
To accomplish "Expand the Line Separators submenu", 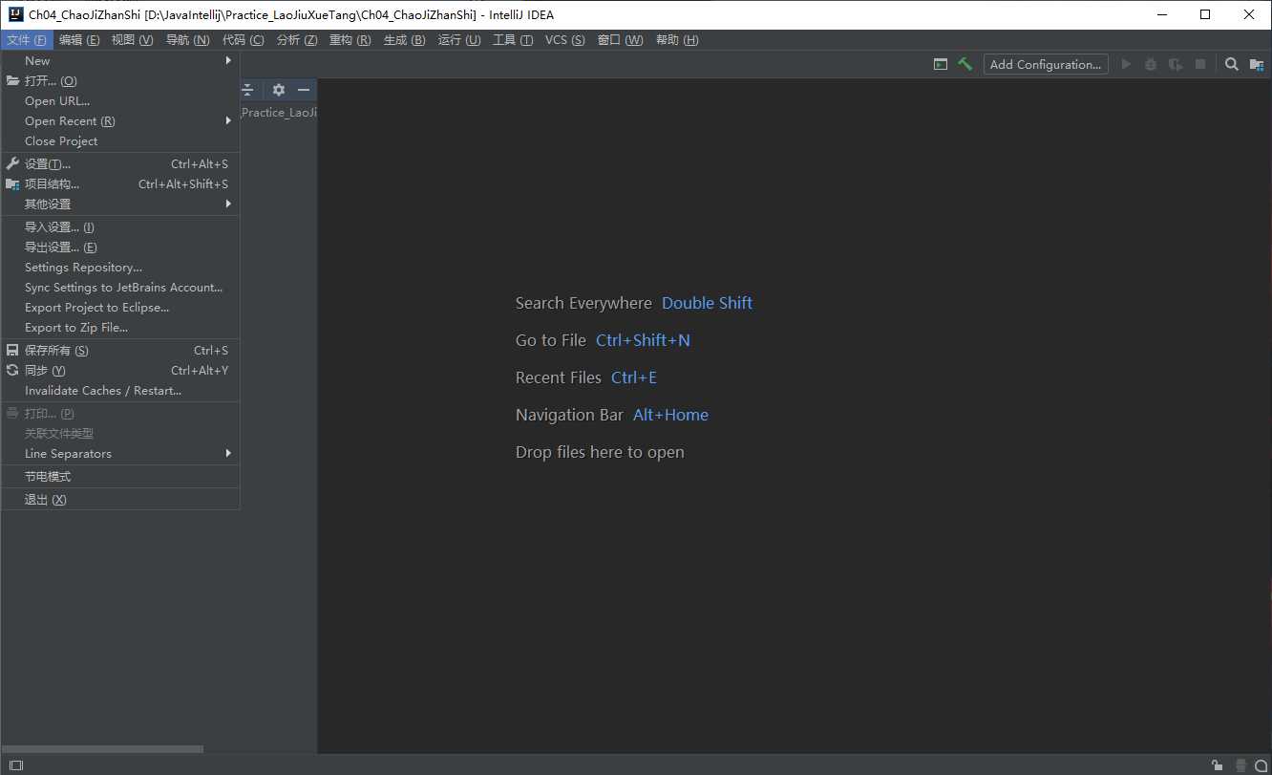I will coord(120,453).
